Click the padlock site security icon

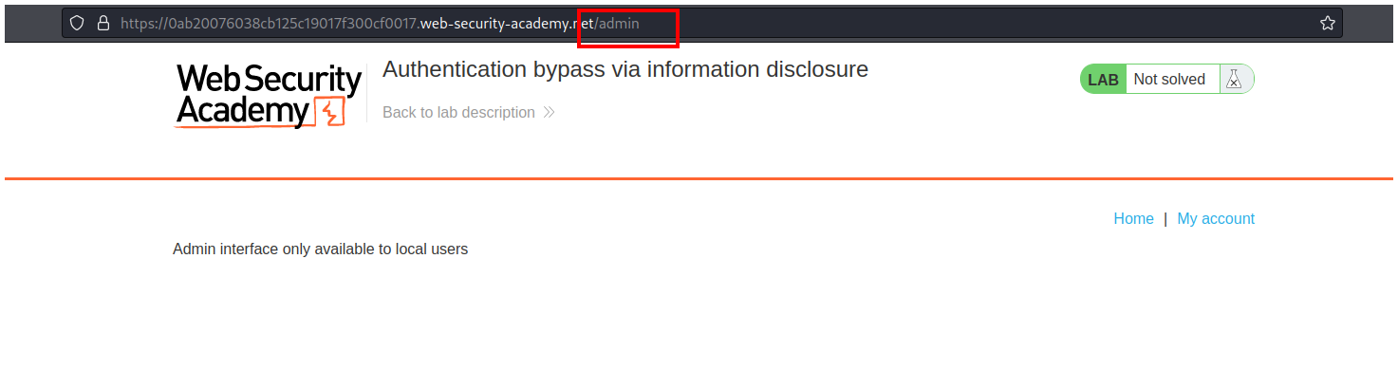[x=103, y=24]
